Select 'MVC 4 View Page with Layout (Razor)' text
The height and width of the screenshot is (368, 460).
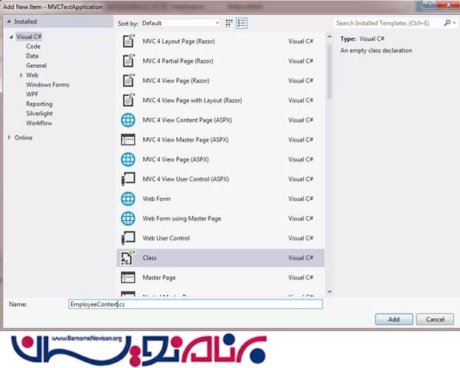click(192, 100)
